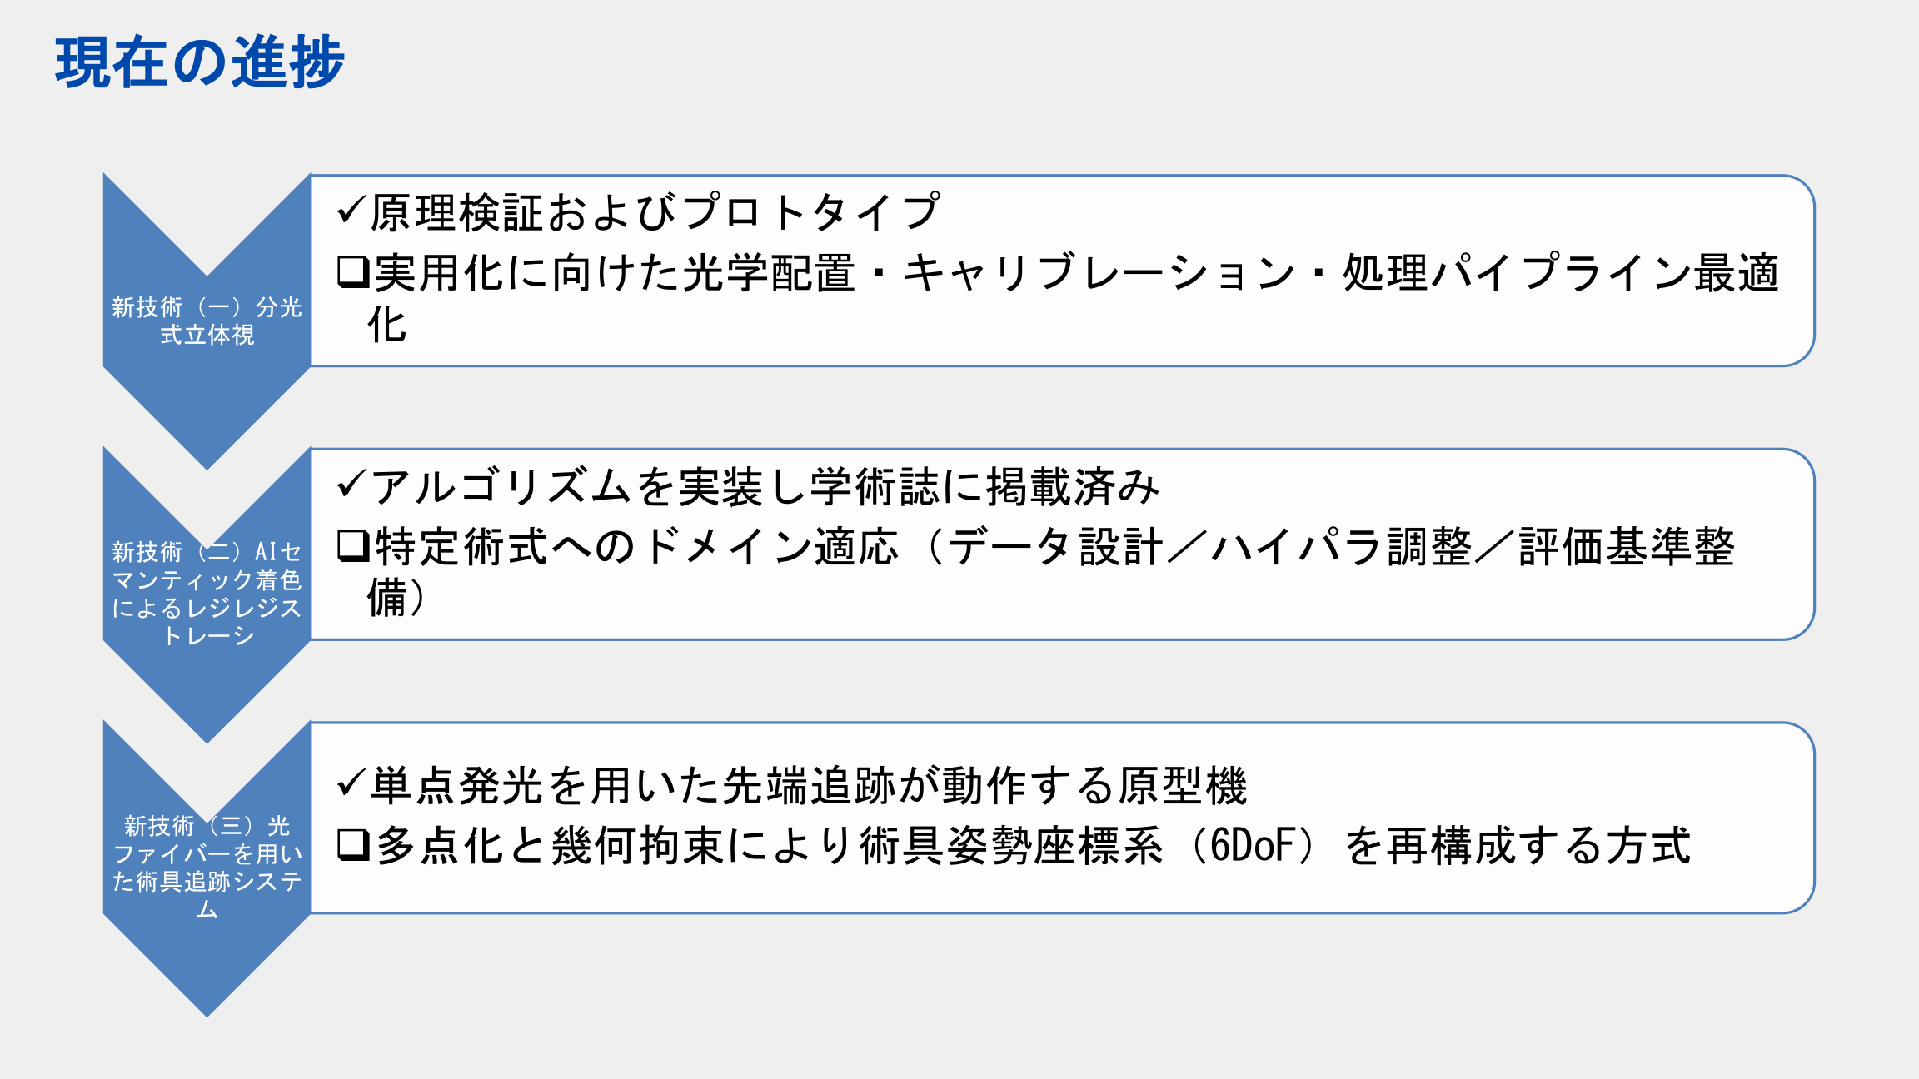Image resolution: width=1919 pixels, height=1079 pixels.
Task: Click the checkmark before アルゴリズムを実装し
Action: coord(351,485)
